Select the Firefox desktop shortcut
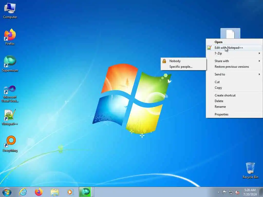Image resolution: width=263 pixels, height=197 pixels. click(x=10, y=37)
